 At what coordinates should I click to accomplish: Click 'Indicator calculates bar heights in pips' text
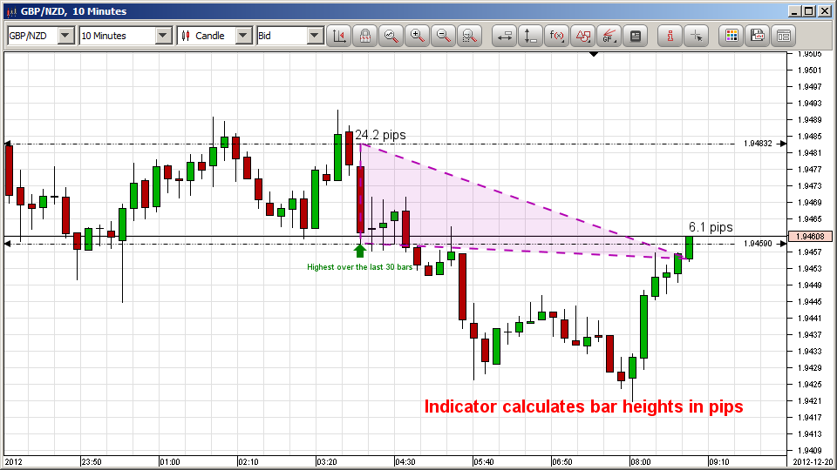pyautogui.click(x=583, y=406)
